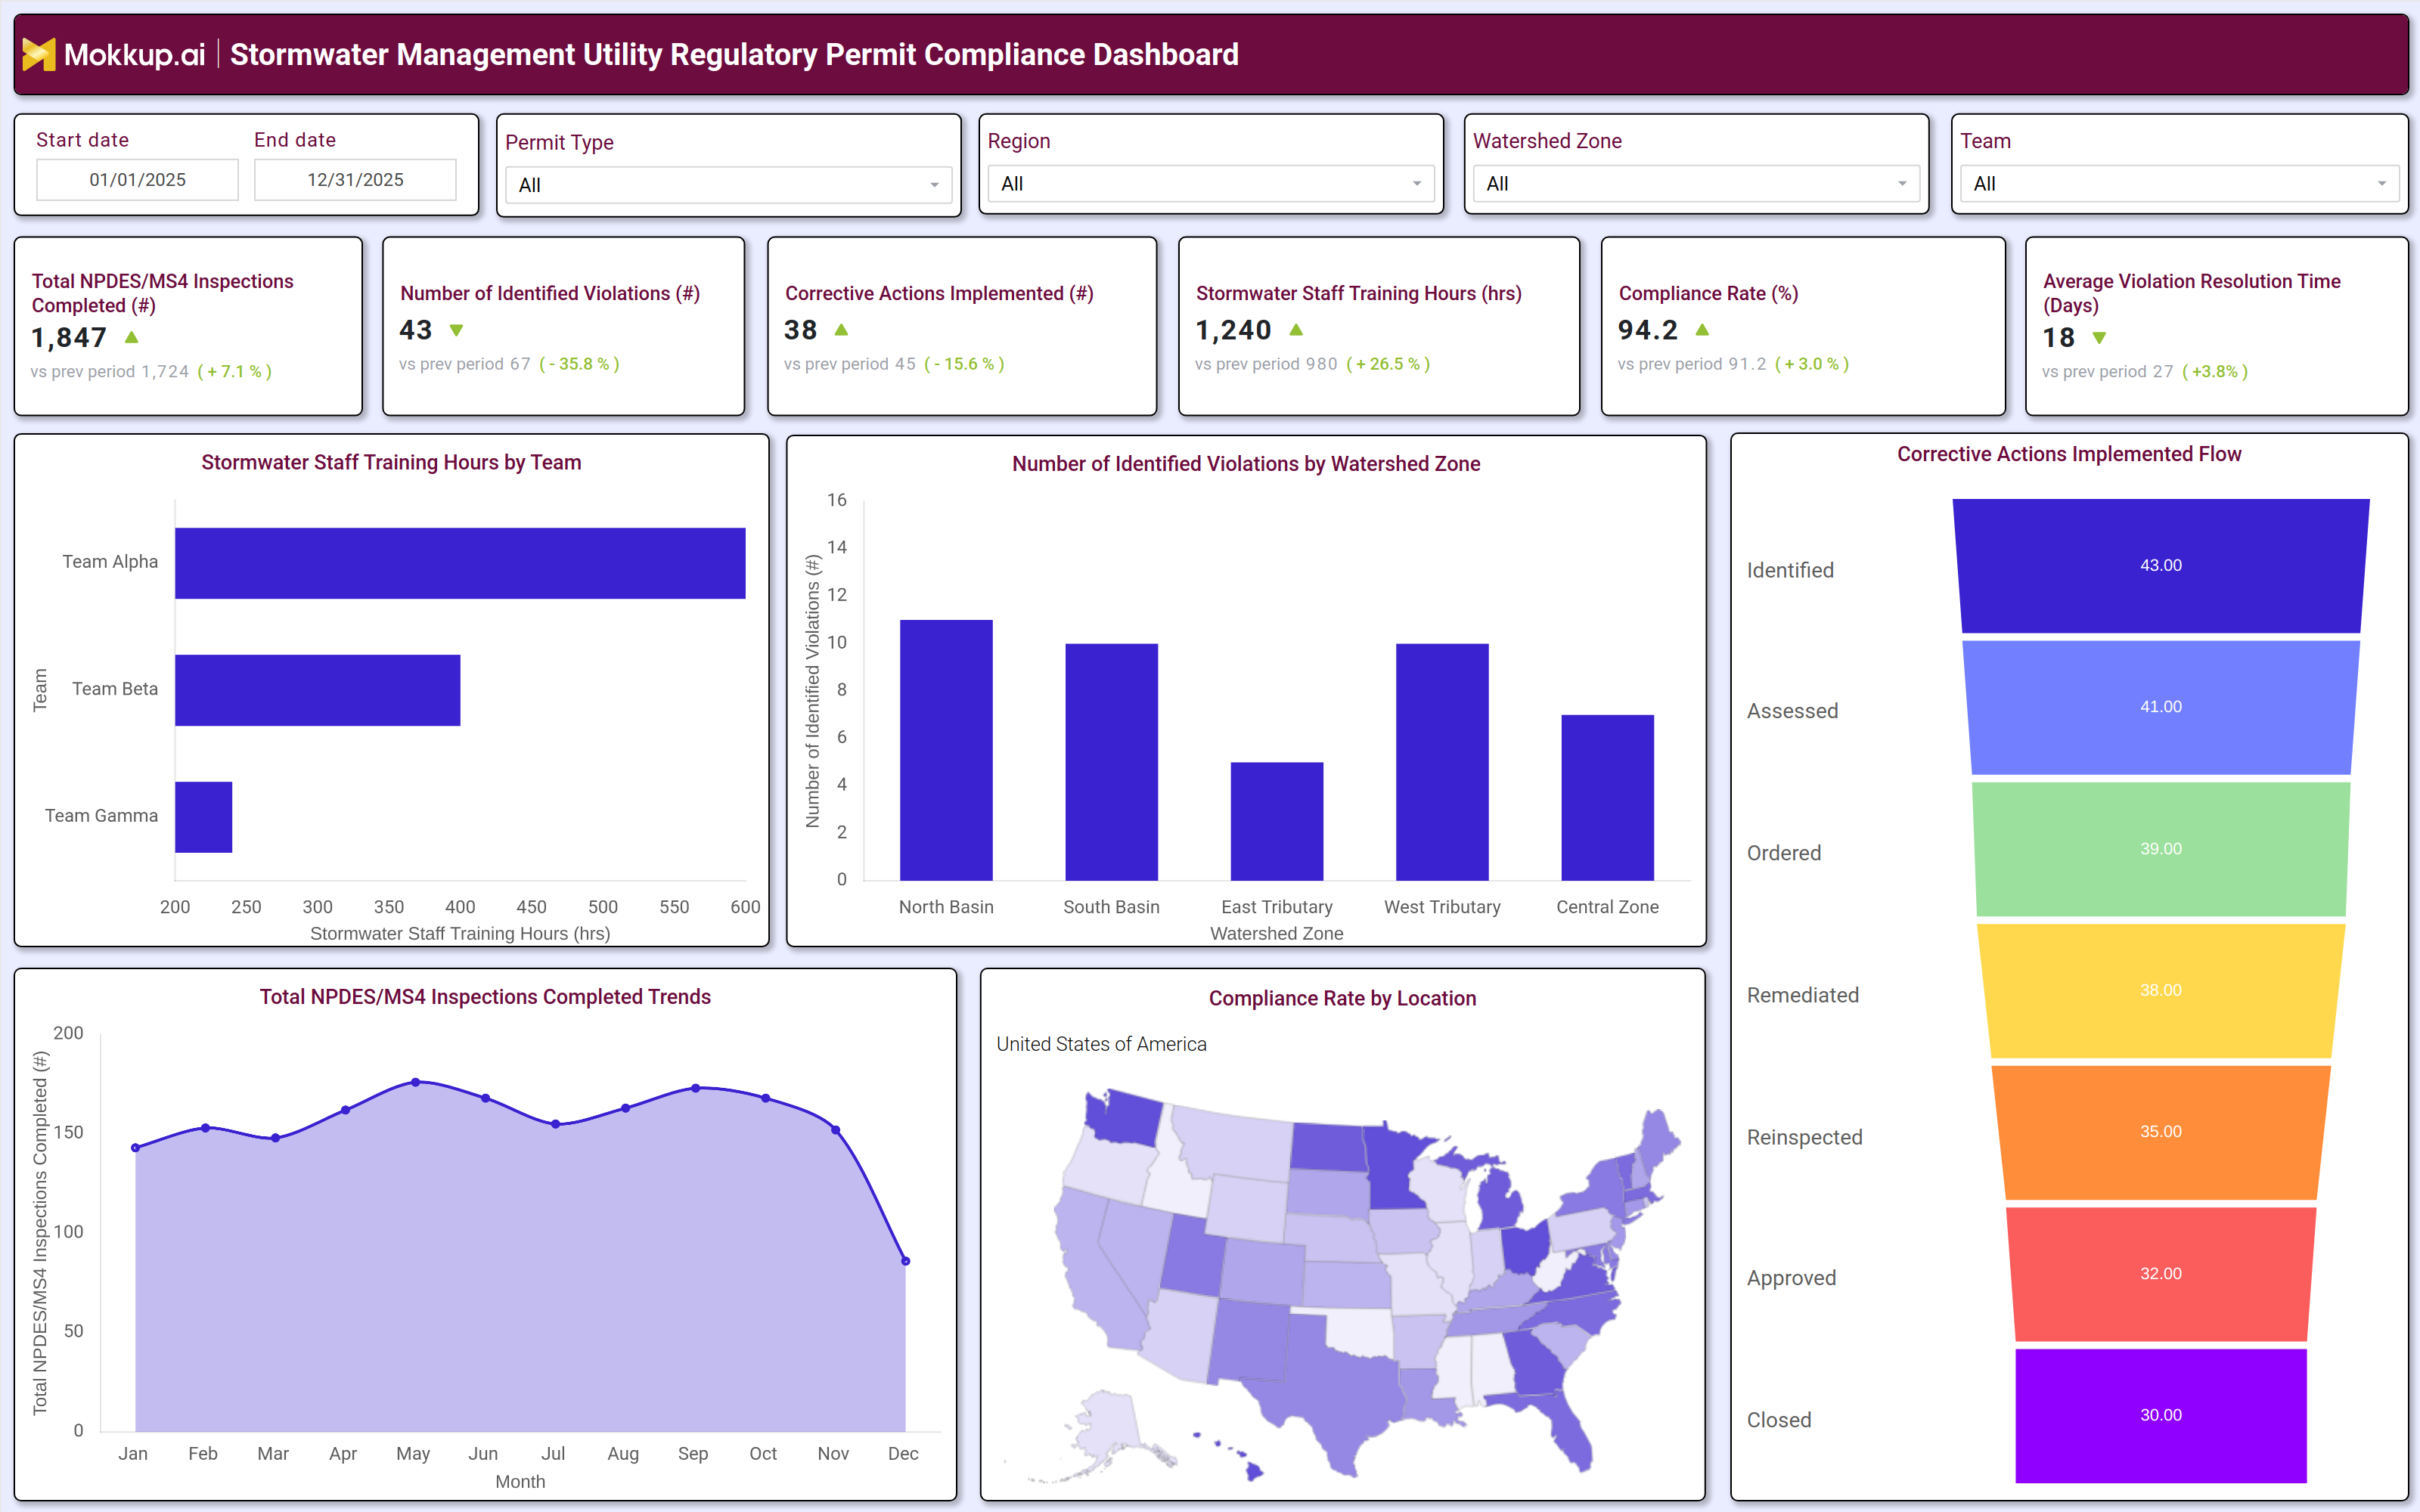Click the Approved funnel segment 32.00

point(2161,1274)
